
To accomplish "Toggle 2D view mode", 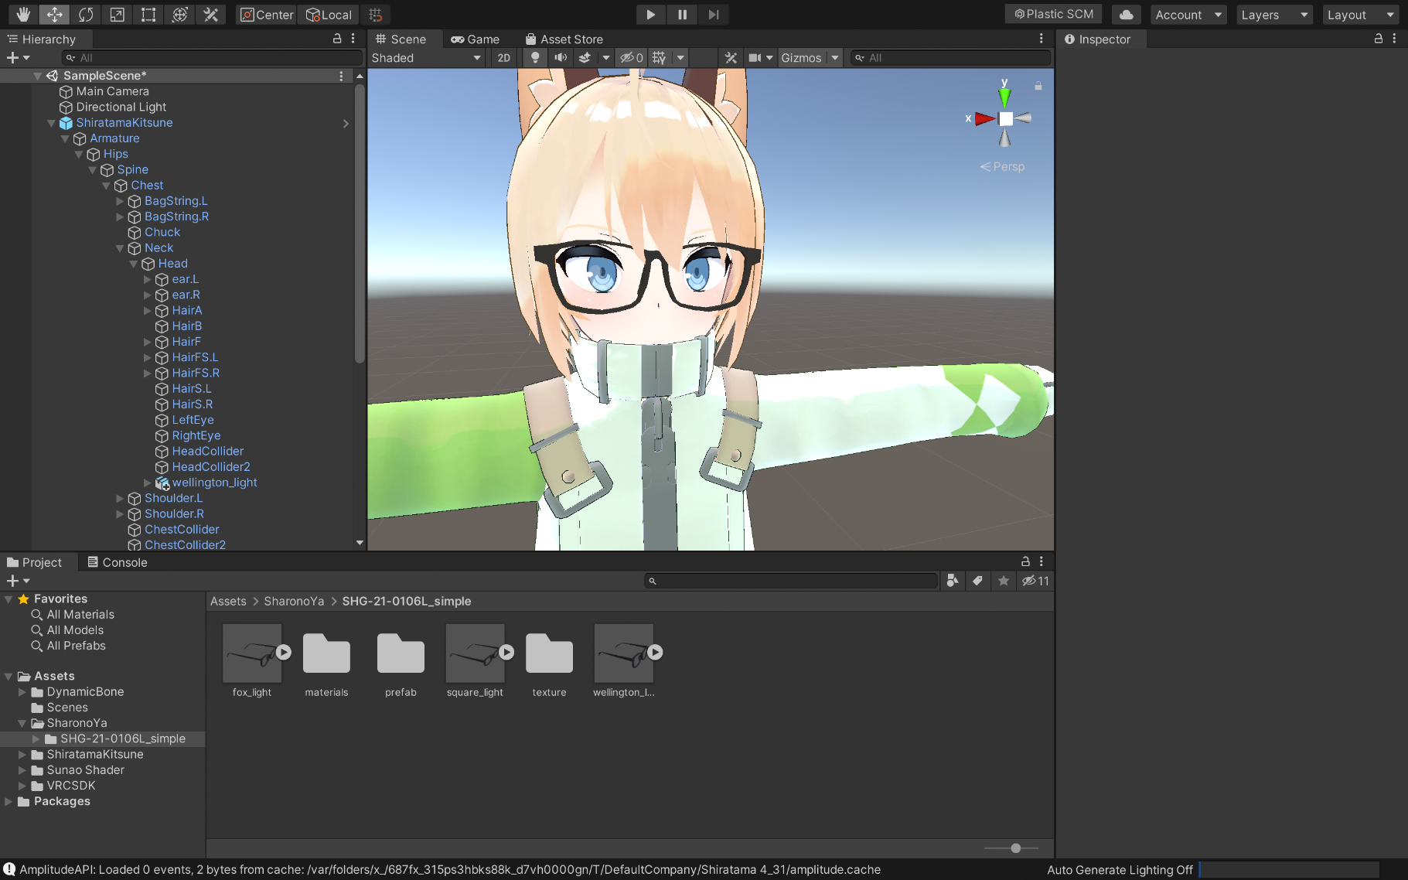I will (x=504, y=58).
